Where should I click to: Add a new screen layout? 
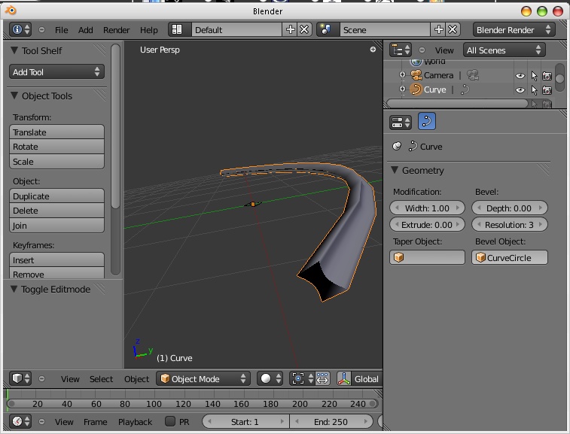(290, 29)
